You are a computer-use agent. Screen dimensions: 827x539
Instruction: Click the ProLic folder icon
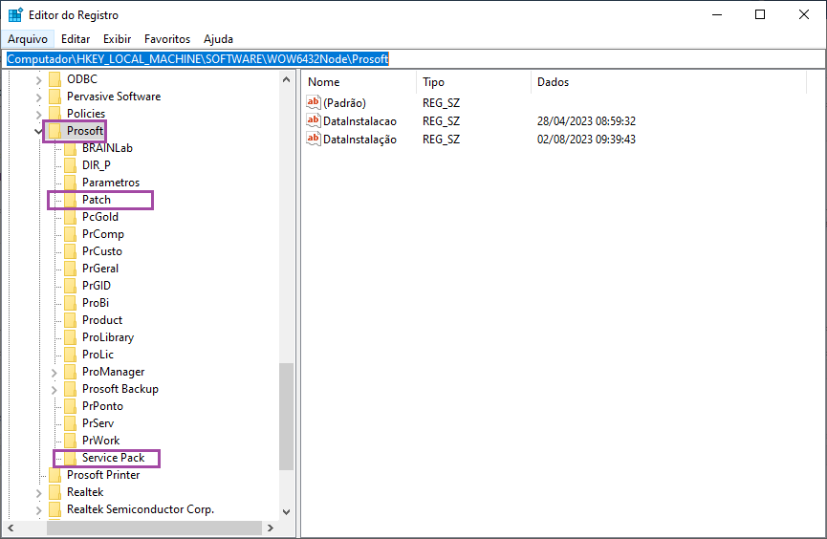(70, 355)
